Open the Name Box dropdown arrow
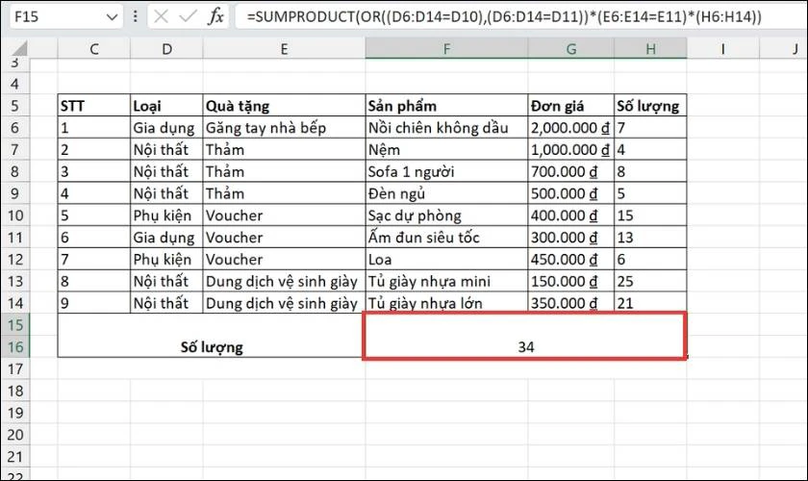Viewport: 808px width, 481px height. 112,17
